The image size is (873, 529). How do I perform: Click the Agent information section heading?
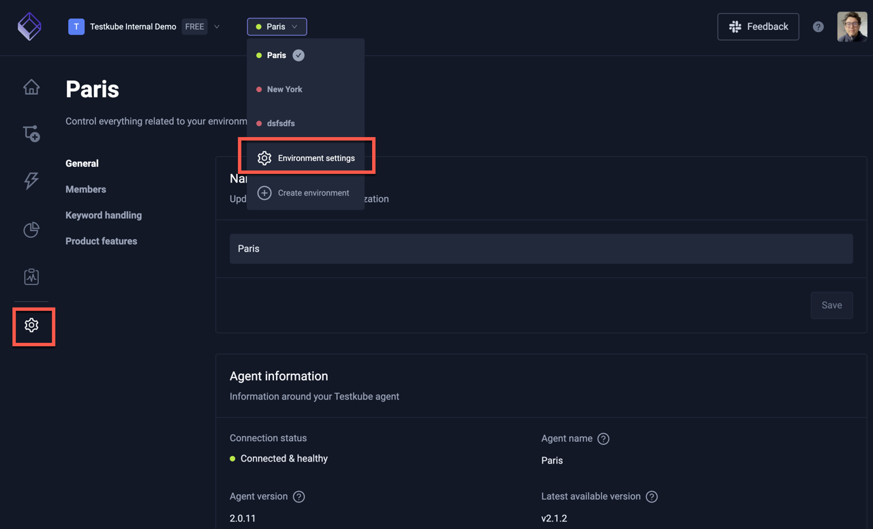click(279, 376)
